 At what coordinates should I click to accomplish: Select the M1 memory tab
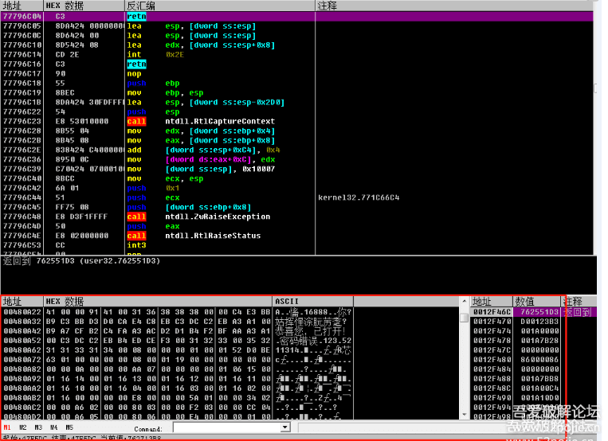(7, 427)
